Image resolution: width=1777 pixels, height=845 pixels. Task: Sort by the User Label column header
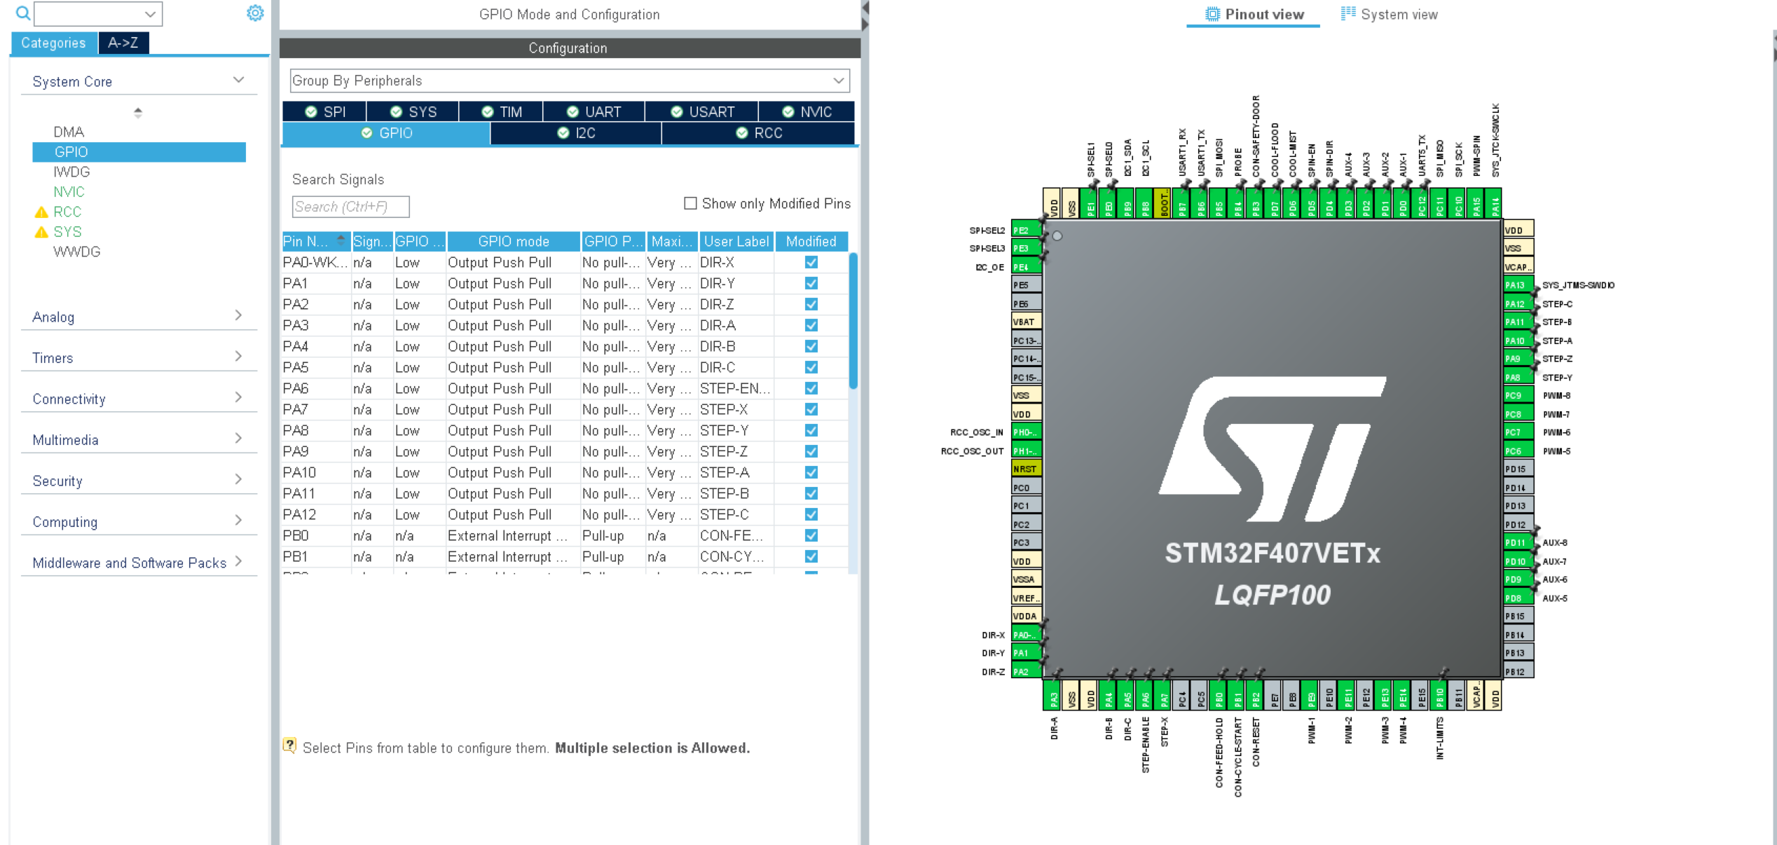pyautogui.click(x=736, y=242)
